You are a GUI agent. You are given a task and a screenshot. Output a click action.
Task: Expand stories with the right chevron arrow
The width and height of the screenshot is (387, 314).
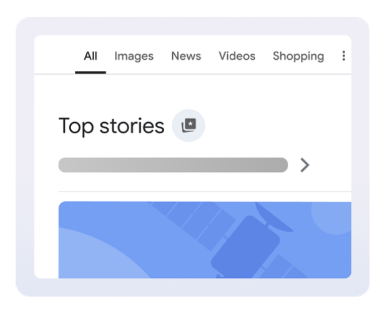pos(305,165)
